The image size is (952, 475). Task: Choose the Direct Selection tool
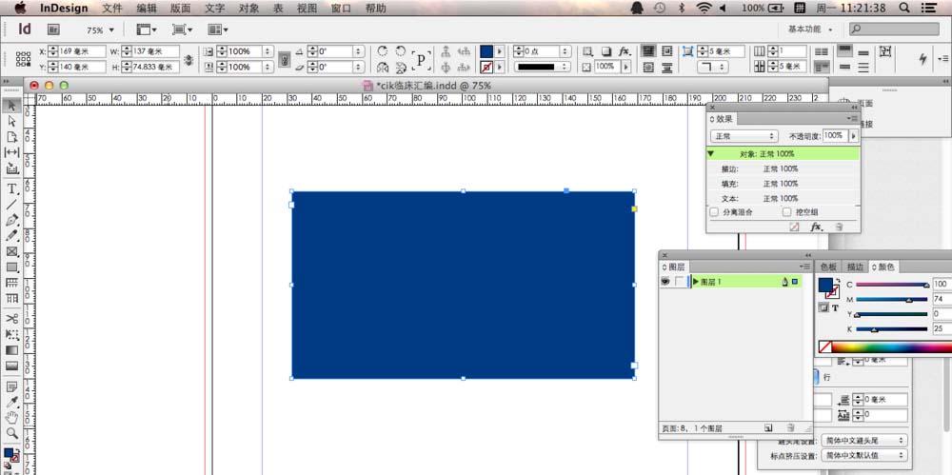click(12, 121)
